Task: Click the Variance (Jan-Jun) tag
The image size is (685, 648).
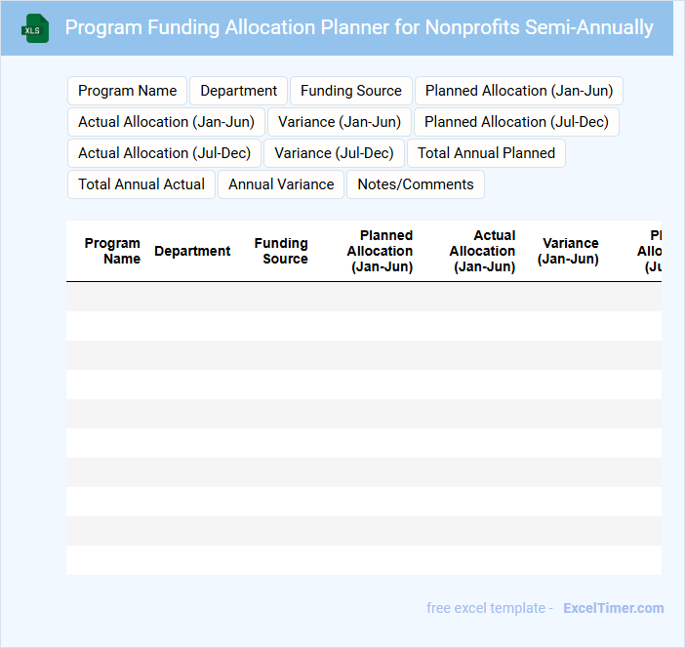Action: (x=340, y=122)
